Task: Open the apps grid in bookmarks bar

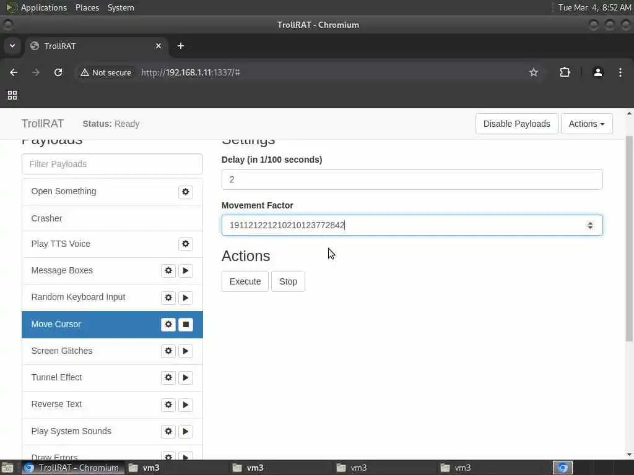Action: click(x=12, y=95)
